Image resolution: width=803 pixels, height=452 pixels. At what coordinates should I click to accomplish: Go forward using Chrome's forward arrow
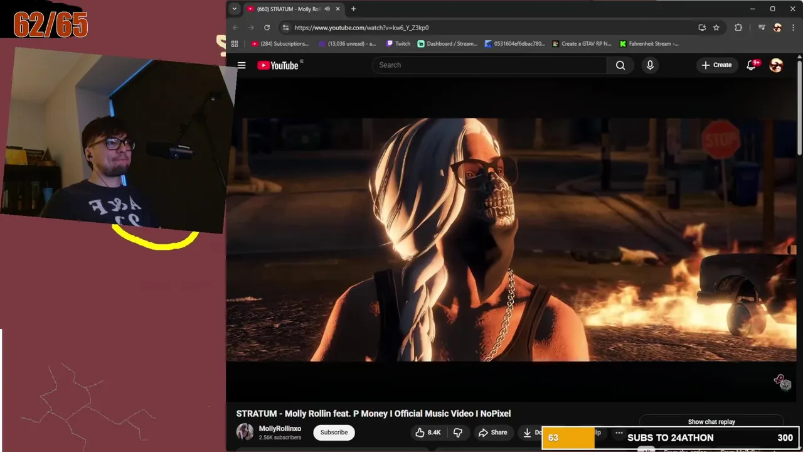[x=251, y=28]
